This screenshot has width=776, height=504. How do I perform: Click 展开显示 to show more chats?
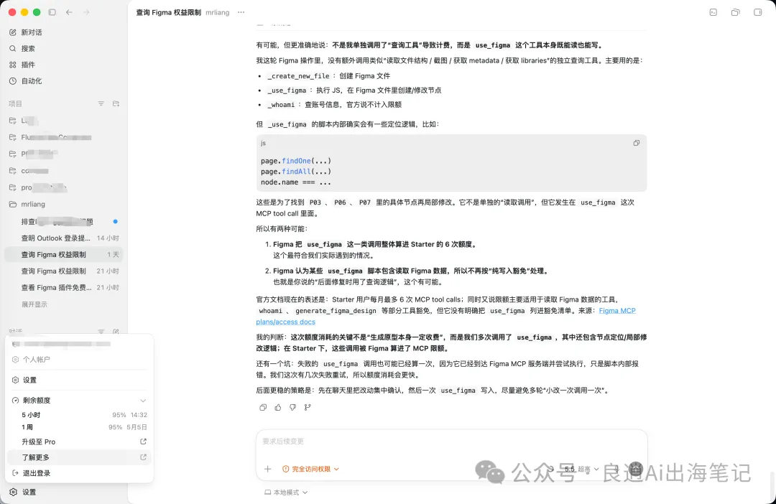[34, 304]
